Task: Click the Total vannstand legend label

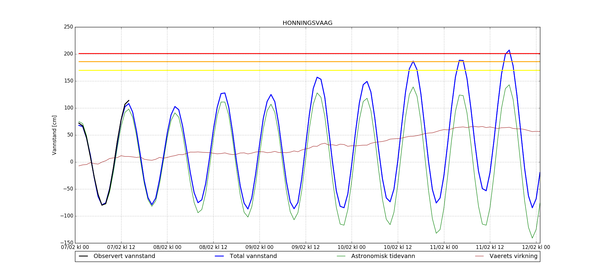Action: point(253,256)
